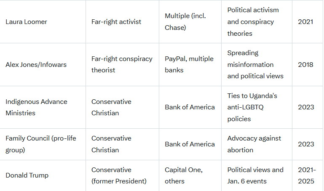Click the Donald Trump name cell
This screenshot has height=191, width=324.
[27, 175]
